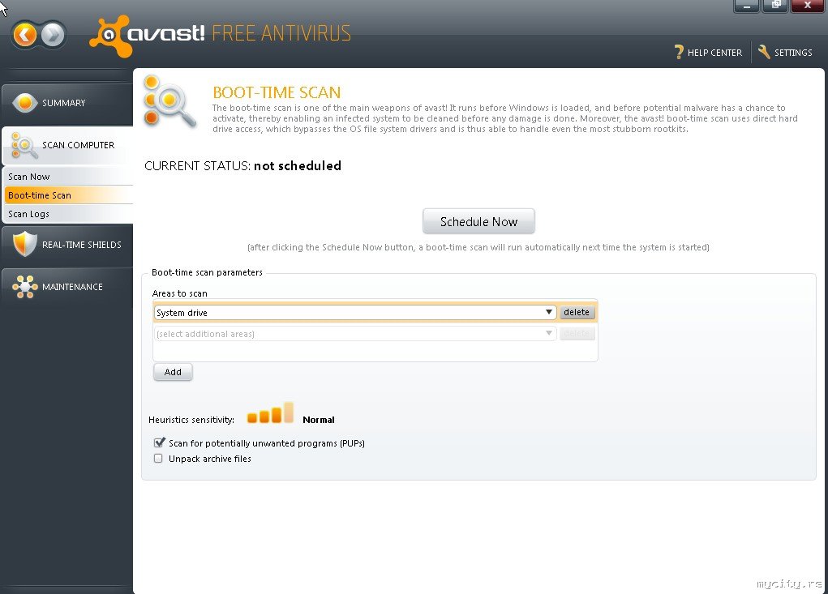Close the avast window
The image size is (828, 594).
pos(808,6)
